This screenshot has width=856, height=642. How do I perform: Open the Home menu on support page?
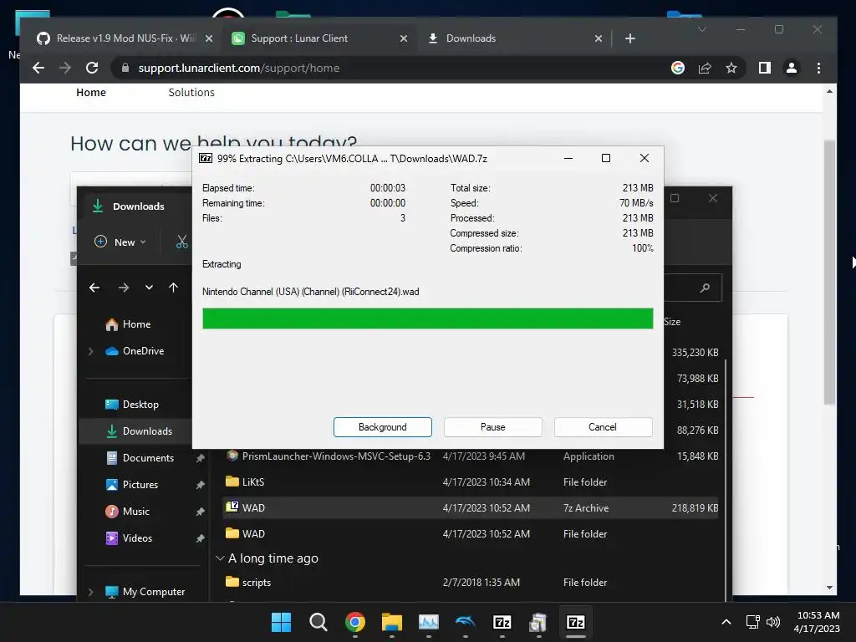pyautogui.click(x=91, y=92)
